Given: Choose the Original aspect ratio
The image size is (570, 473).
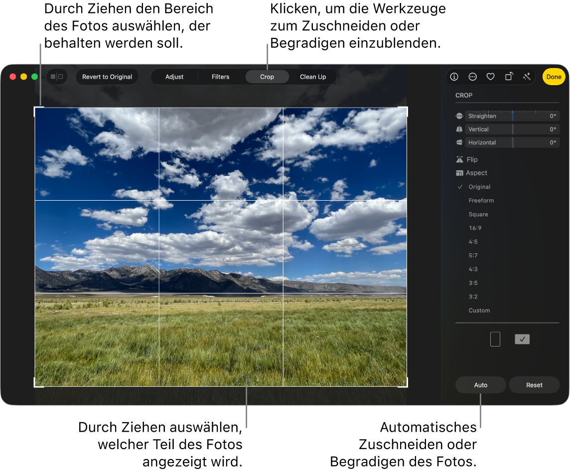Looking at the screenshot, I should point(479,187).
